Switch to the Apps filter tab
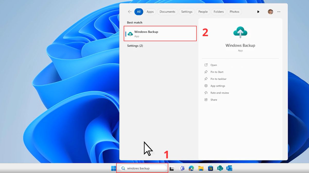 click(150, 12)
